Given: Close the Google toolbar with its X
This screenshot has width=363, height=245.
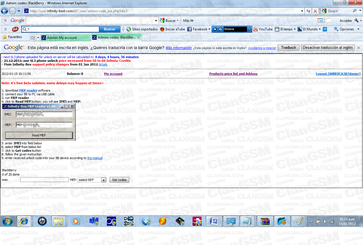Looking at the screenshot, I should pos(5,20).
